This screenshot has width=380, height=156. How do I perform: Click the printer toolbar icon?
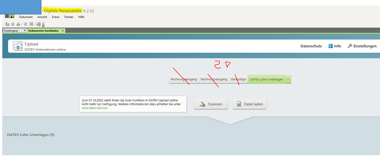click(18, 24)
